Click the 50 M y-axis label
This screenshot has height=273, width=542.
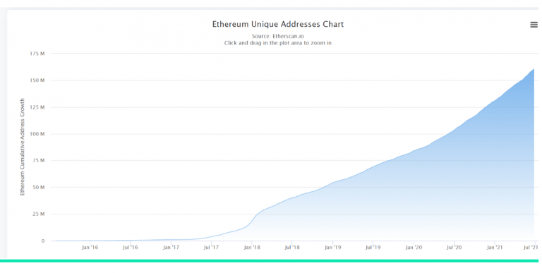[x=39, y=188]
